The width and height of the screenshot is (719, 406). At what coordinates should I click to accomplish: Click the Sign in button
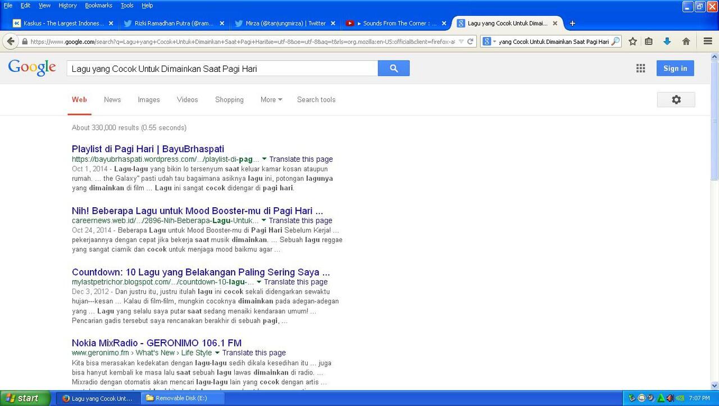point(675,68)
